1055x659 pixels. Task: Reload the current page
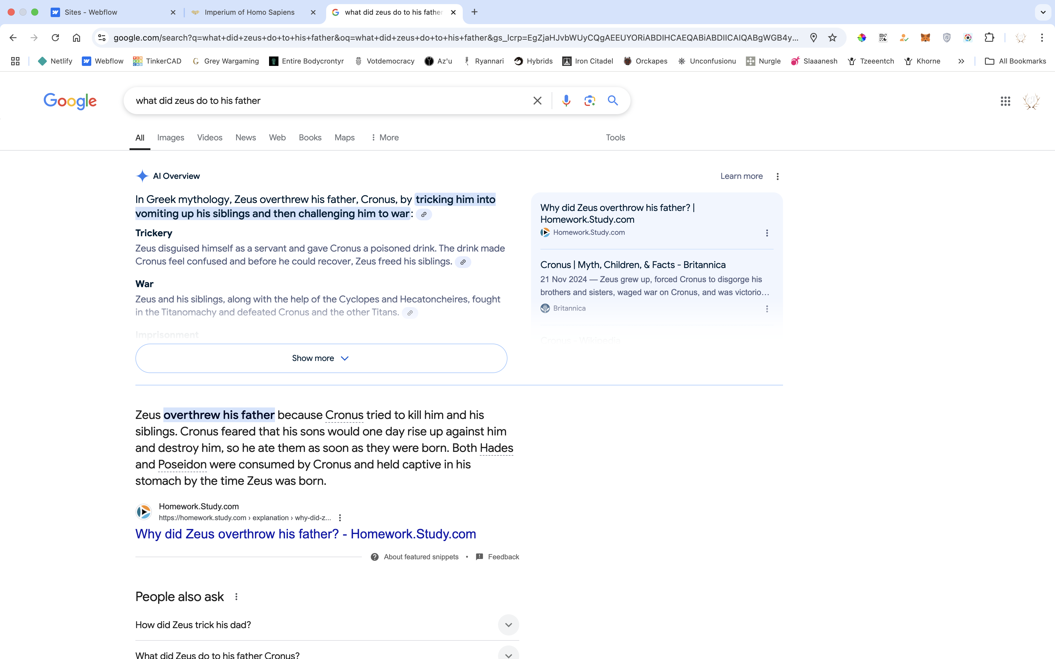(x=55, y=37)
